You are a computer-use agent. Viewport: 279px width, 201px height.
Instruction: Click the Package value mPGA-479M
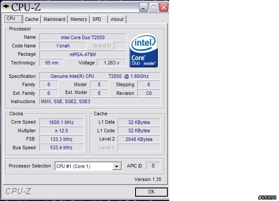click(x=83, y=54)
